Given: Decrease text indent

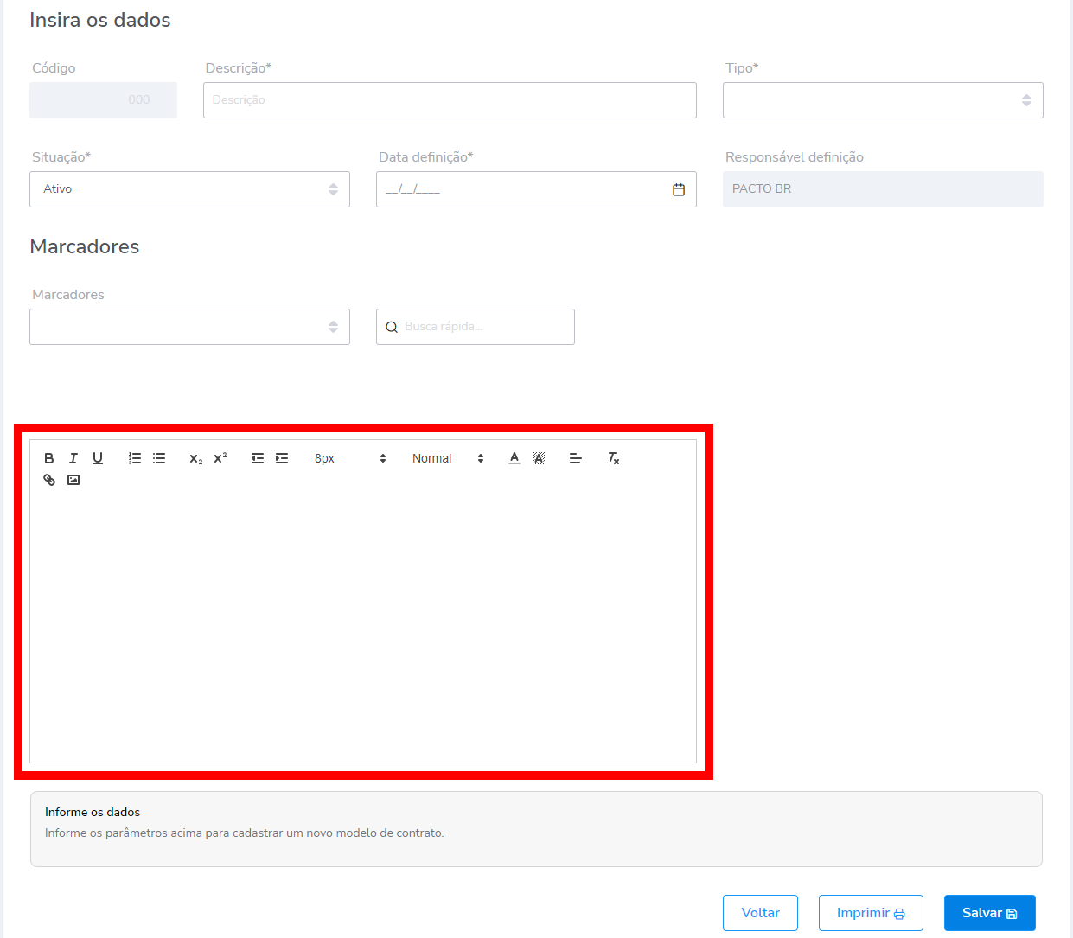Looking at the screenshot, I should pyautogui.click(x=258, y=458).
